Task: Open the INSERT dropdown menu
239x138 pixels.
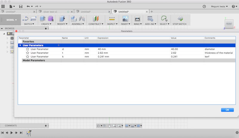Action: click(x=125, y=24)
